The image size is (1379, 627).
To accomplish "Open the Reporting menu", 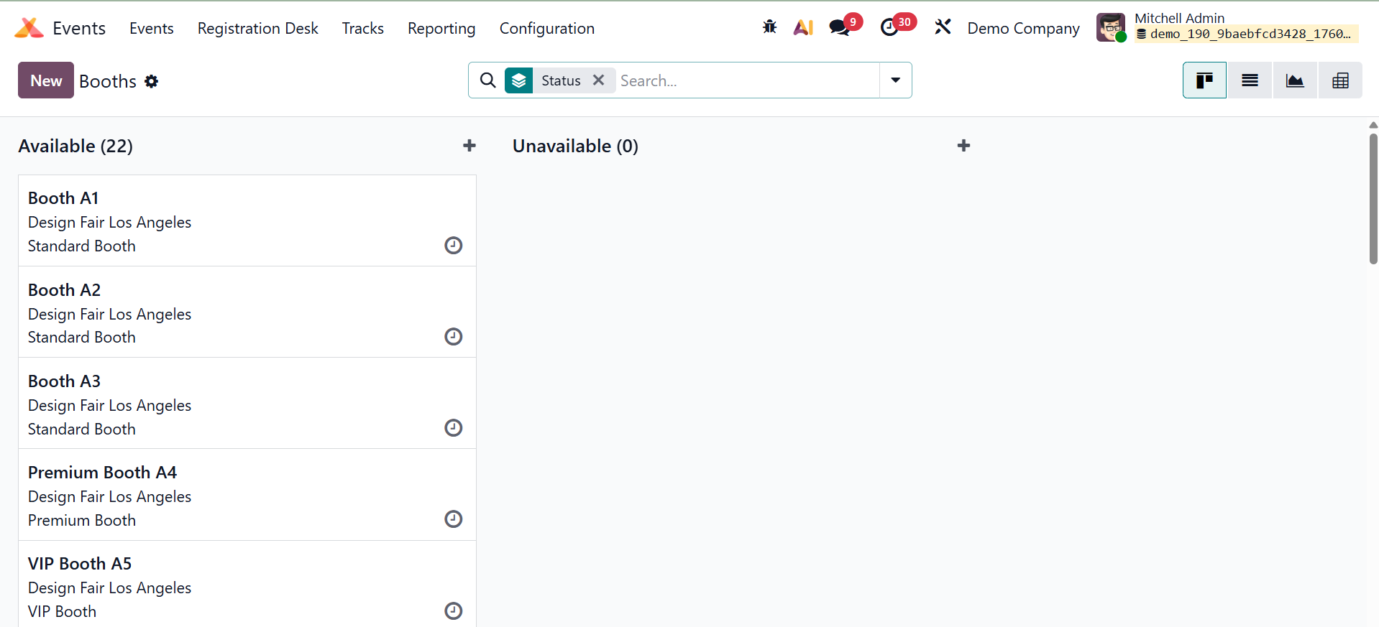I will pos(441,28).
